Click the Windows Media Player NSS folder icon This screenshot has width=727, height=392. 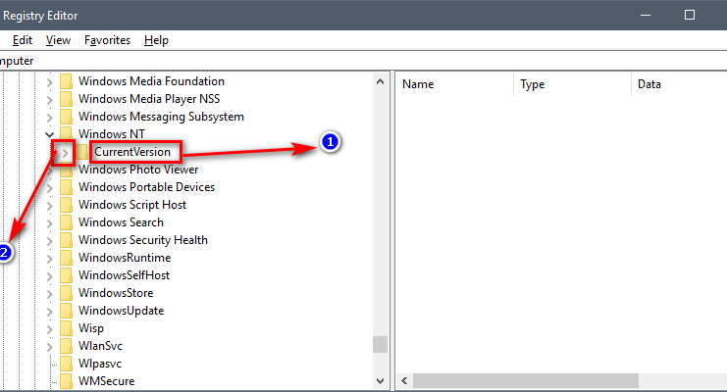point(67,99)
